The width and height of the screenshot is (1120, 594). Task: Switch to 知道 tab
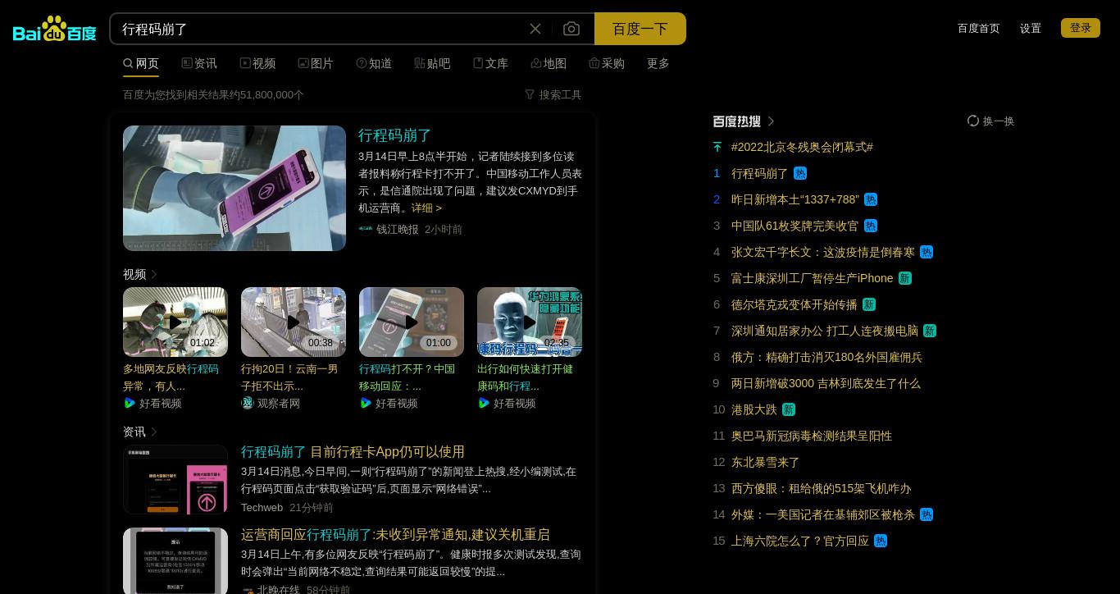374,63
